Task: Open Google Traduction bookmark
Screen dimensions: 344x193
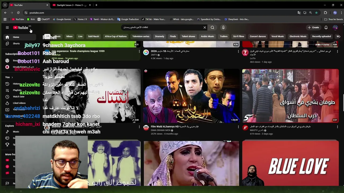Action: 128,19
